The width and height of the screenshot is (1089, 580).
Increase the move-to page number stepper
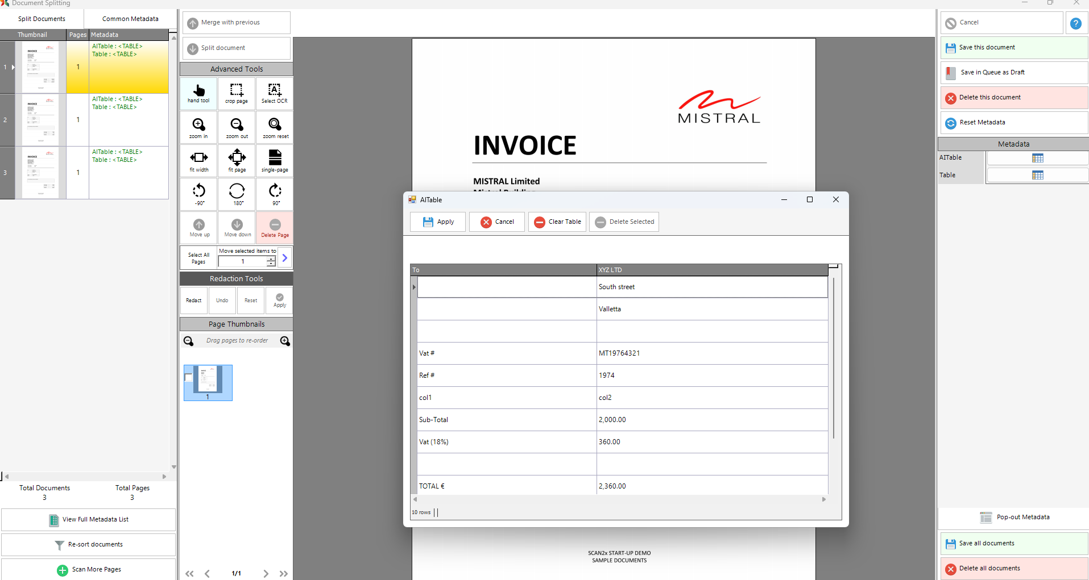tap(271, 258)
